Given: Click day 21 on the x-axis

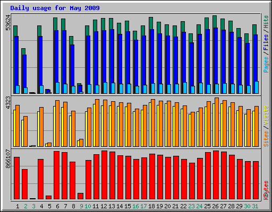Looking at the screenshot, I should click(175, 206).
